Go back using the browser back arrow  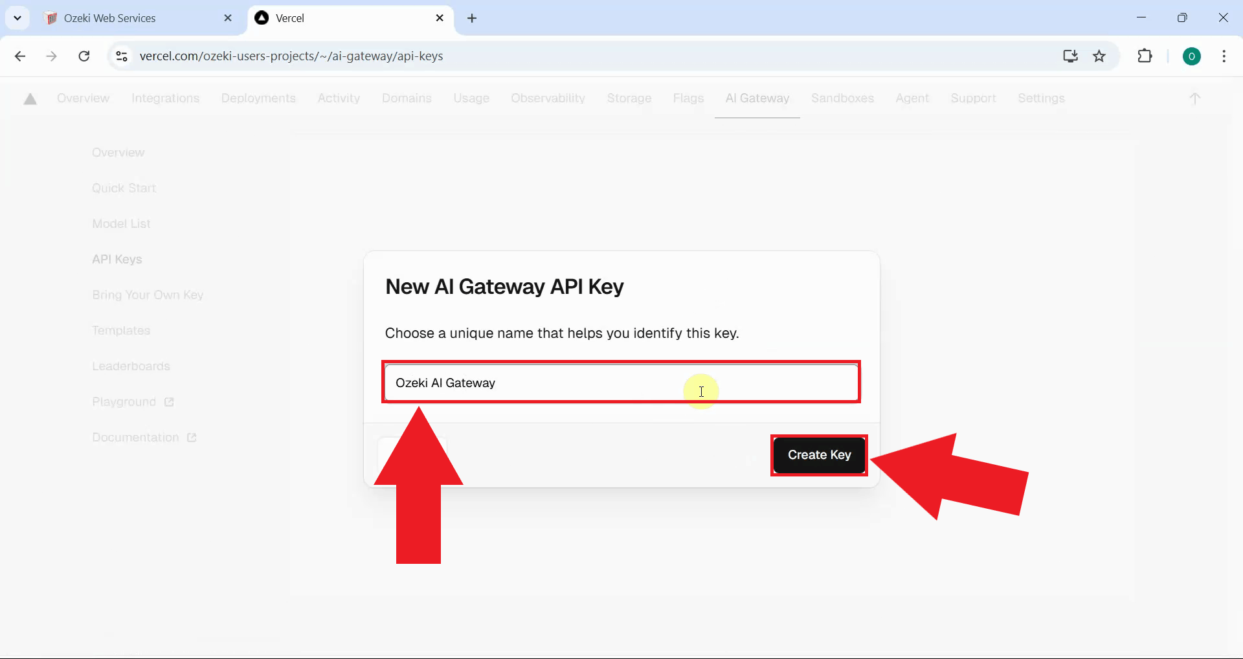tap(20, 56)
